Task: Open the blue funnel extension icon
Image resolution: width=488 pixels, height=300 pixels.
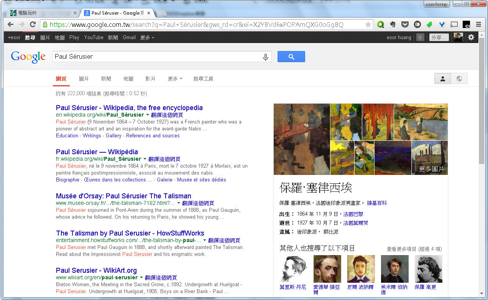Action: (x=442, y=25)
